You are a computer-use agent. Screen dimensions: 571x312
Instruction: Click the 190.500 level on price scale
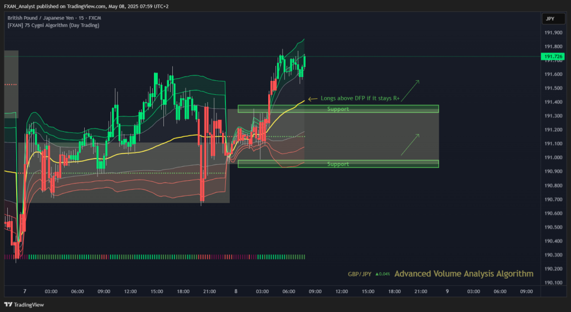click(553, 227)
